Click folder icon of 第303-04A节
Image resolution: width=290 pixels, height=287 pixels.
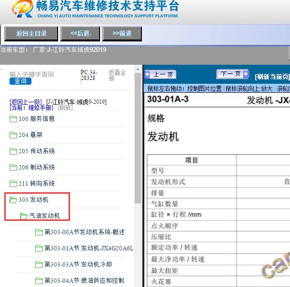(x=39, y=280)
